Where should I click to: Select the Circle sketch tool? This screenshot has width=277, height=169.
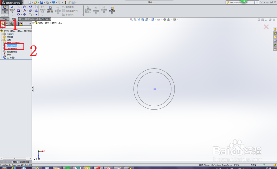pyautogui.click(x=24, y=7)
